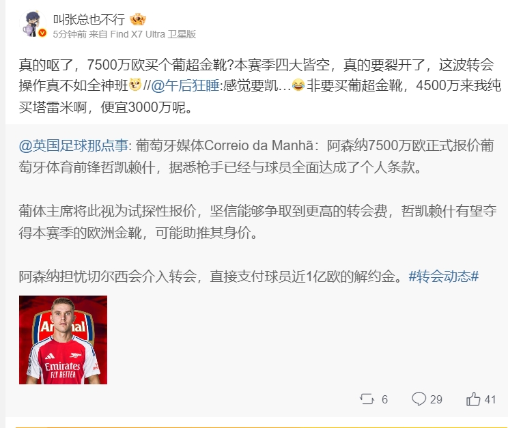Click the post's main comment text
The height and width of the screenshot is (428, 508).
point(257,86)
